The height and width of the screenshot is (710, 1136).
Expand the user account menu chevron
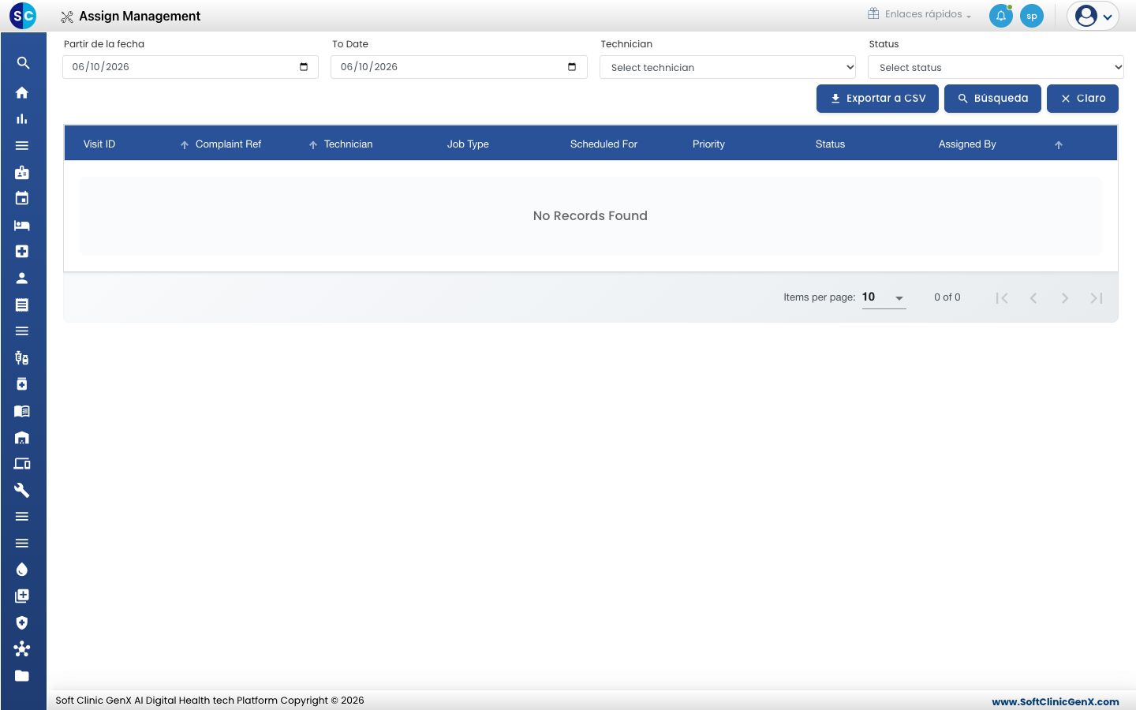point(1108,17)
